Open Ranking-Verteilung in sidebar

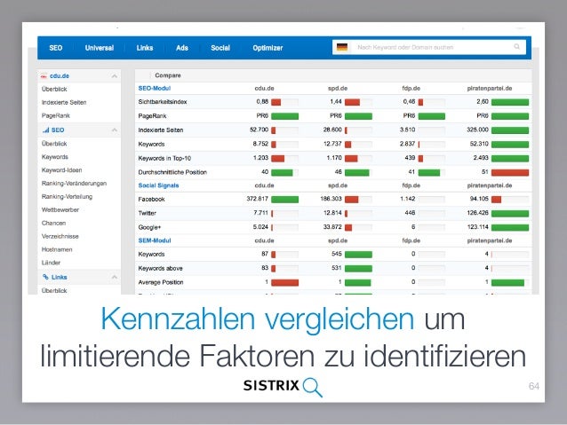pyautogui.click(x=67, y=197)
